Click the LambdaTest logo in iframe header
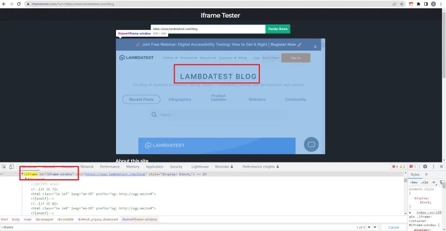The height and width of the screenshot is (231, 446). [x=137, y=58]
